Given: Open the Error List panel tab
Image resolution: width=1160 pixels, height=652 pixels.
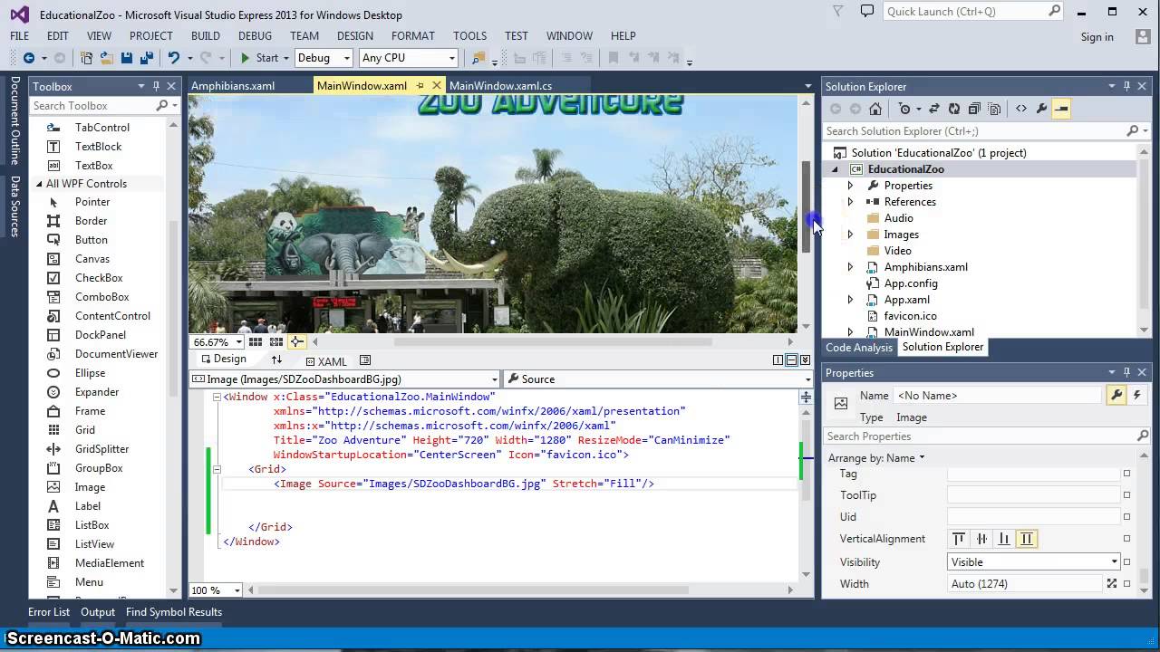Looking at the screenshot, I should pyautogui.click(x=49, y=612).
